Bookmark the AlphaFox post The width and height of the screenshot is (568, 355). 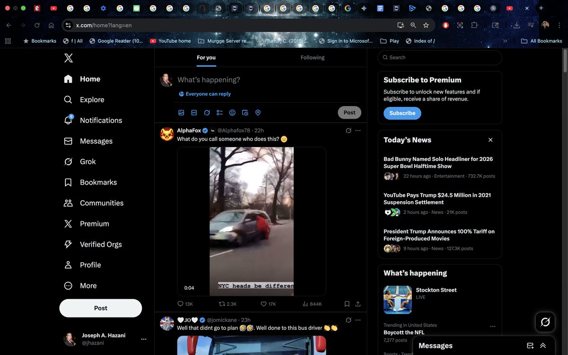347,304
